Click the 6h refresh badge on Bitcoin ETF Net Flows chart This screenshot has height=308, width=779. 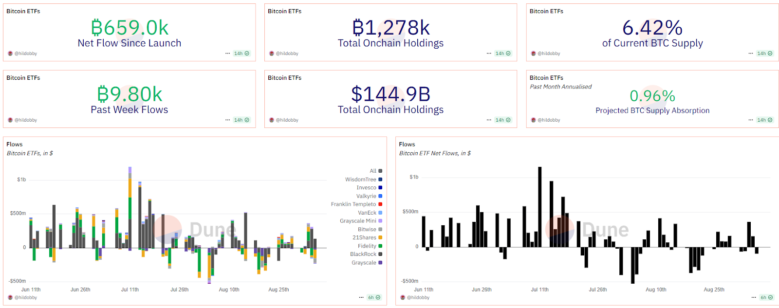766,297
